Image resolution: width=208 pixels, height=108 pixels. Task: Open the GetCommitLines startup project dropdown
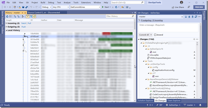[x=85, y=7]
